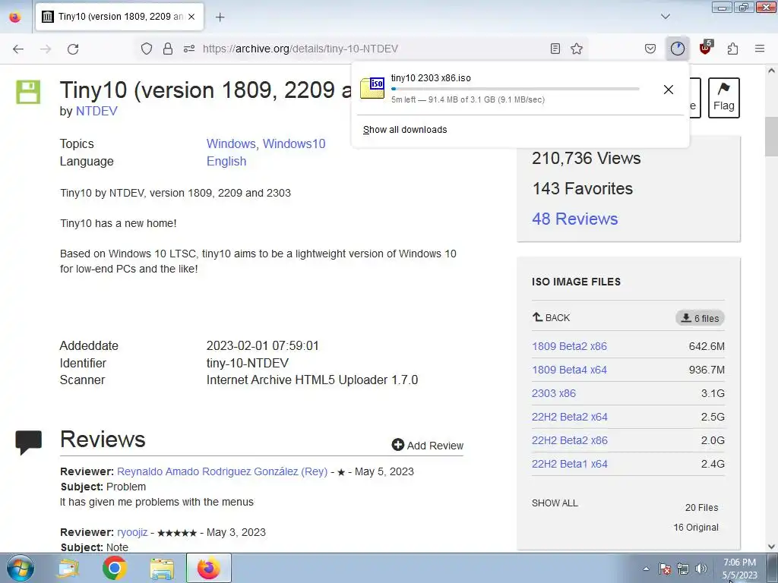Viewport: 778px width, 583px height.
Task: Open reviewer Reynaldo Amado Rodriguez González profile
Action: [222, 471]
